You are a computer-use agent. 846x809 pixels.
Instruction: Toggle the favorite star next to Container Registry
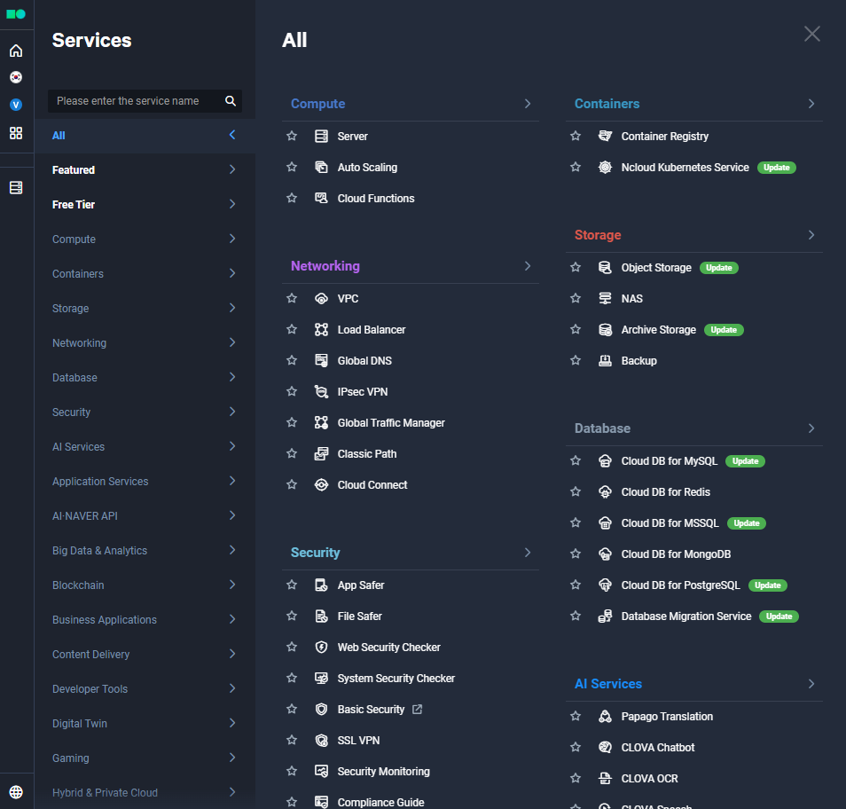coord(576,136)
